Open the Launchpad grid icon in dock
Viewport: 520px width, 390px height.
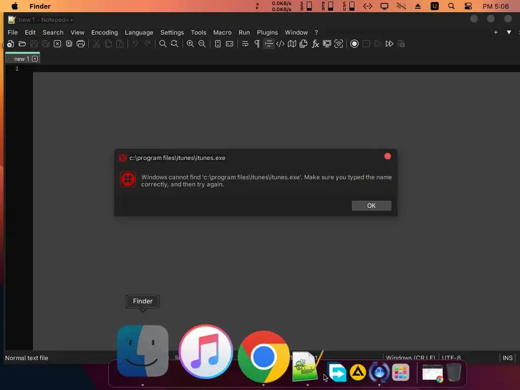coord(400,372)
